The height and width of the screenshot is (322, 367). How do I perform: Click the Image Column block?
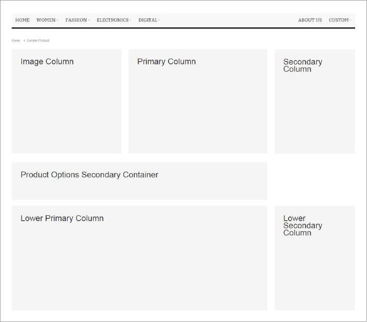(x=67, y=101)
